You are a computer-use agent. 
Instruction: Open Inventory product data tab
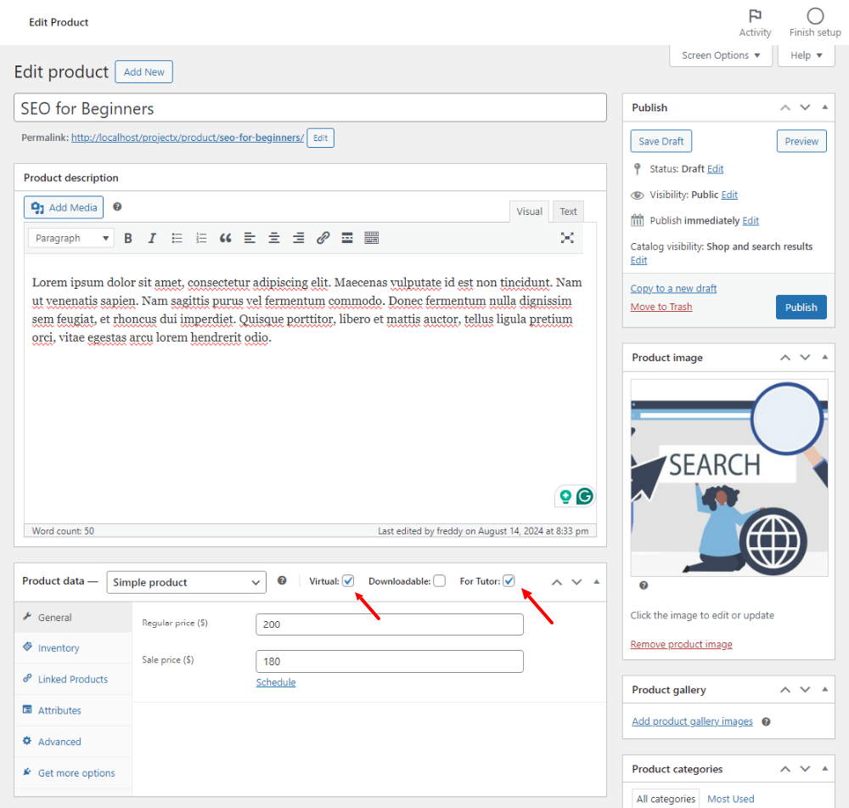click(73, 648)
